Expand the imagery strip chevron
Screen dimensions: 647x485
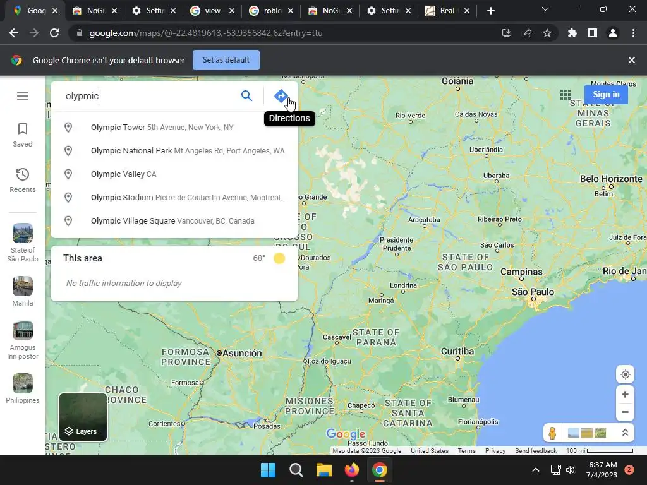pos(625,433)
